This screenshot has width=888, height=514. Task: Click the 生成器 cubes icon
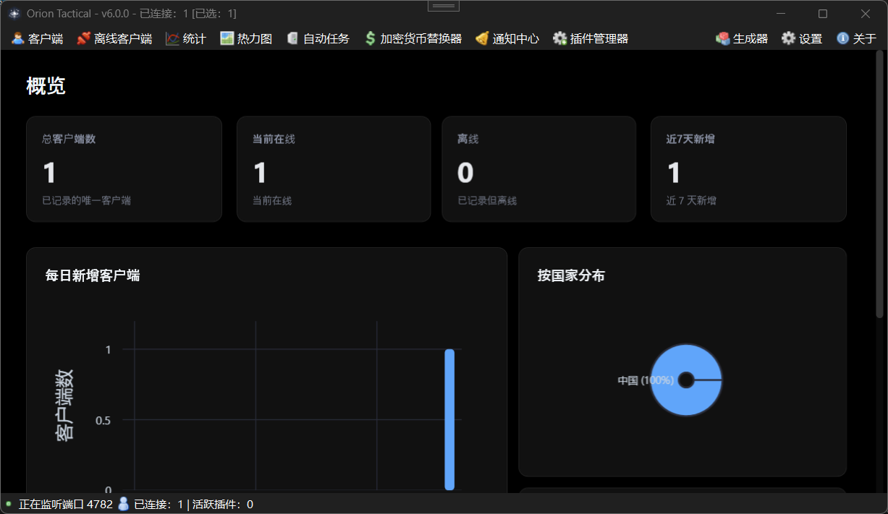coord(722,38)
